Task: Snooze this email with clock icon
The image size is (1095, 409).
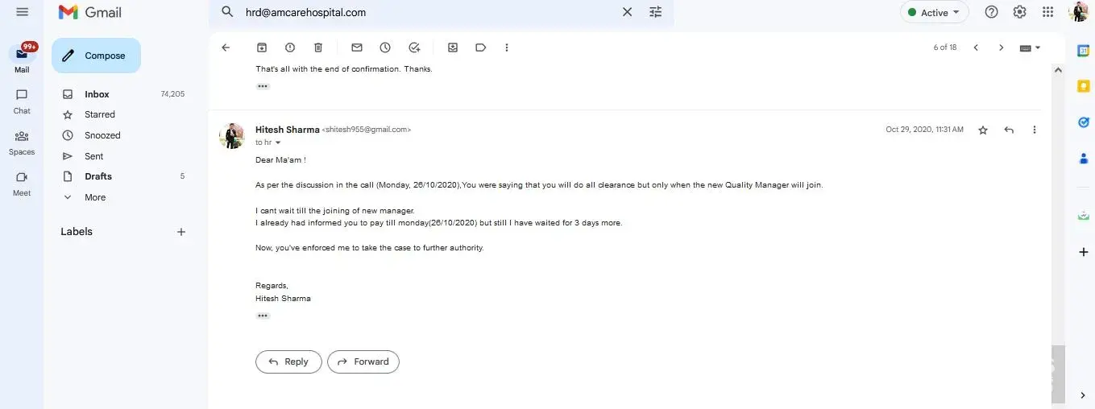Action: pos(385,48)
